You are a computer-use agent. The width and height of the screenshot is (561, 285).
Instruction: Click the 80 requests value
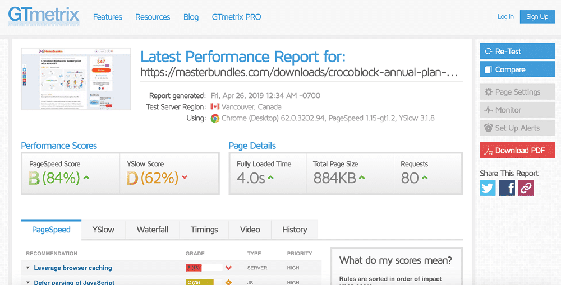click(x=410, y=179)
